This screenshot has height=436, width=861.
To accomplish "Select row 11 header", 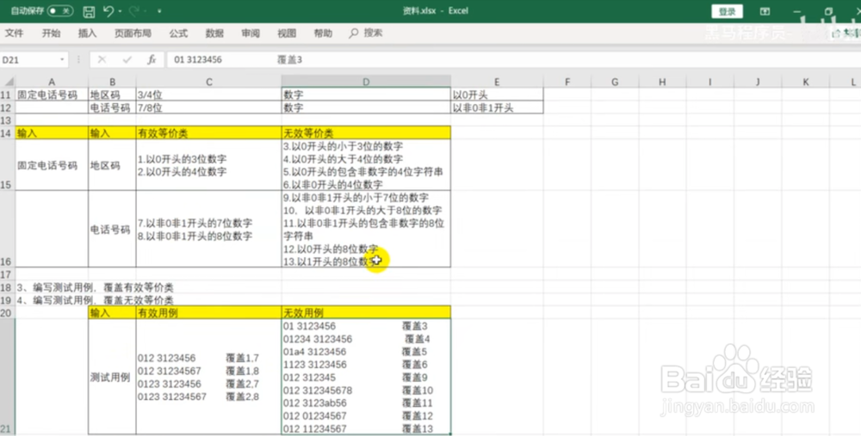I will (7, 95).
